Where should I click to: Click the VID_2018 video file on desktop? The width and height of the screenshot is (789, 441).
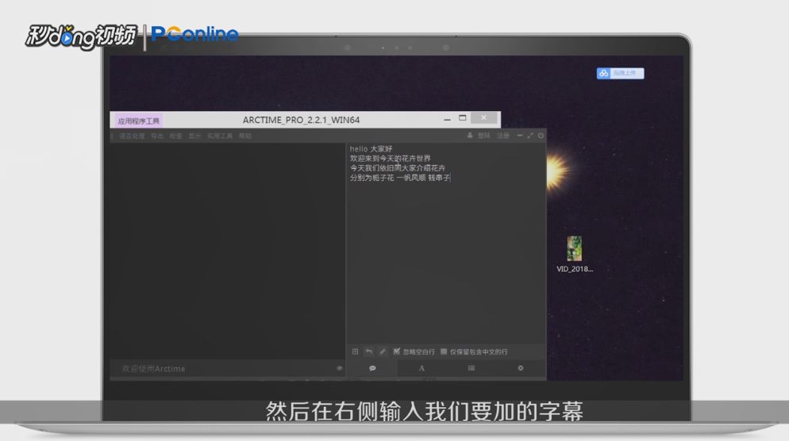(x=575, y=255)
